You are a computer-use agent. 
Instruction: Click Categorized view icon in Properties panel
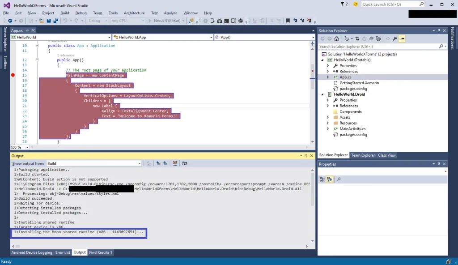(322, 179)
